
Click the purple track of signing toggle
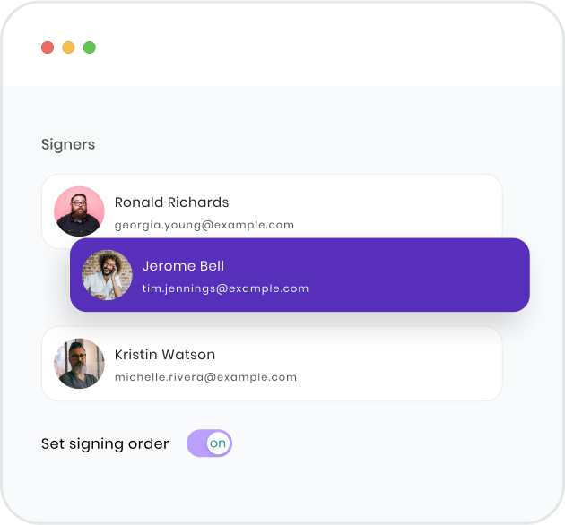[x=196, y=443]
